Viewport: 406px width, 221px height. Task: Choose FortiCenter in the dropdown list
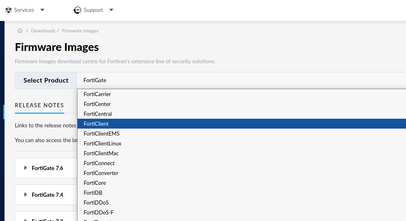(x=97, y=104)
